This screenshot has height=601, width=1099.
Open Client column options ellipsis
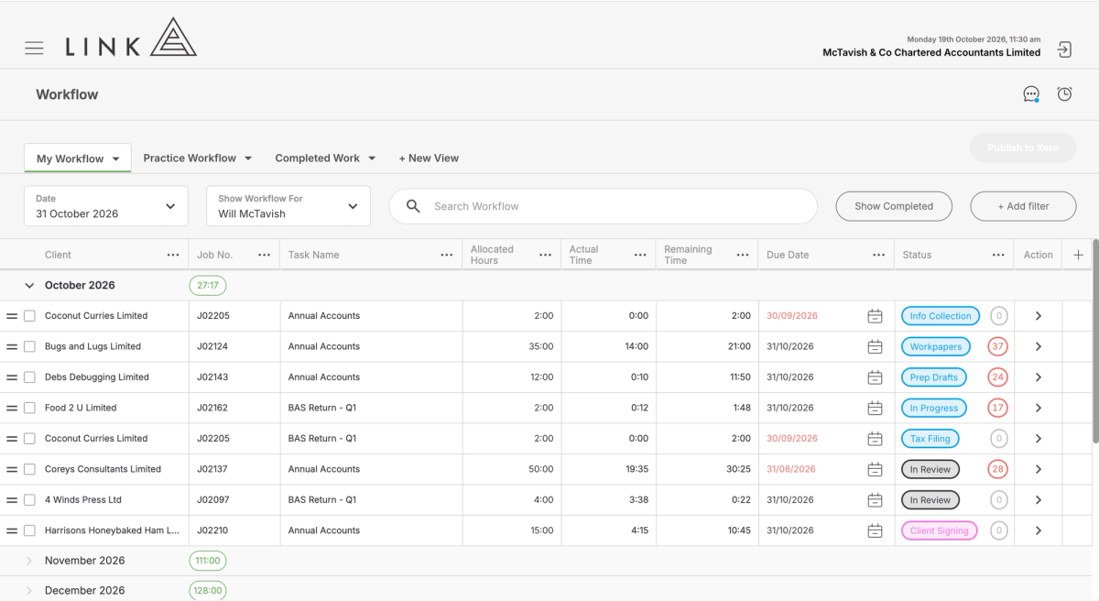[x=173, y=255]
